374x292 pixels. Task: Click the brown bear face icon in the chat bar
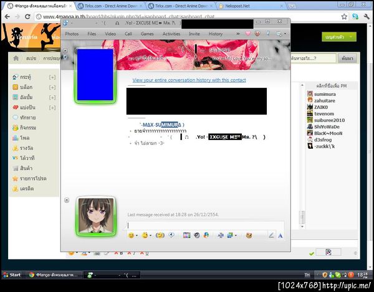(x=249, y=235)
